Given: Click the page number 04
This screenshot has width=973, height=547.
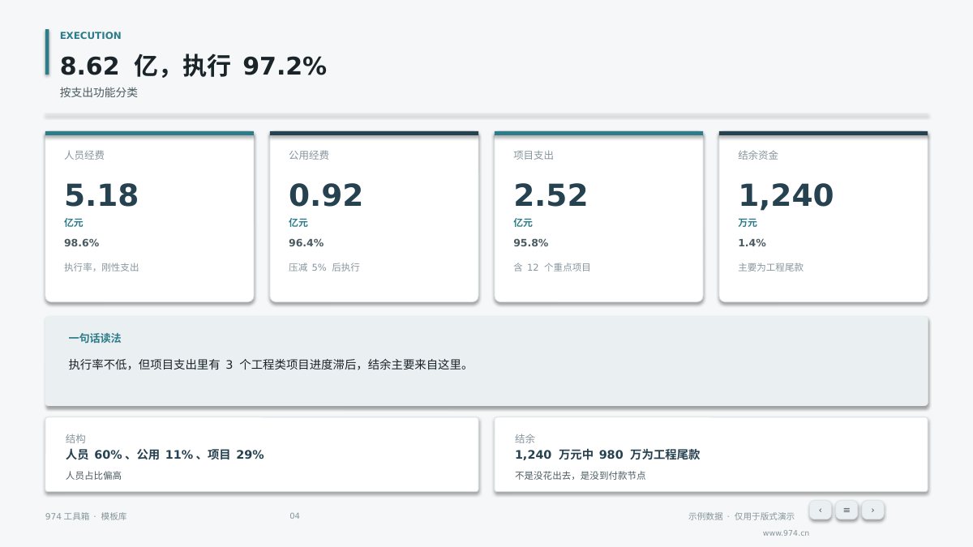Looking at the screenshot, I should (x=294, y=516).
